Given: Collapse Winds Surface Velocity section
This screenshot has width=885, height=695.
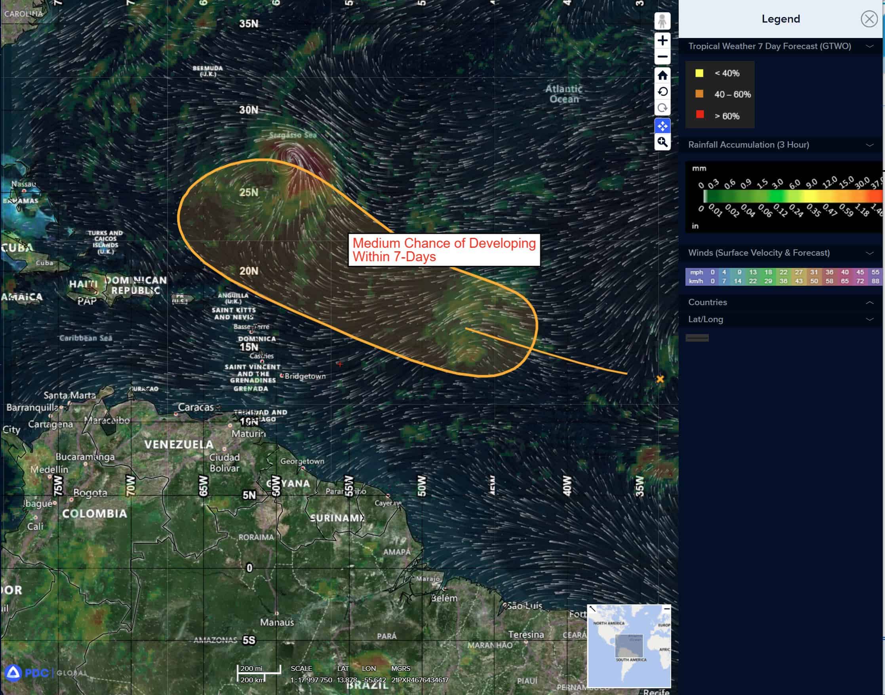Looking at the screenshot, I should (x=869, y=253).
